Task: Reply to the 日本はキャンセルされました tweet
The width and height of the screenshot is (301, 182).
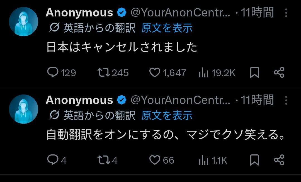Action: pos(53,73)
